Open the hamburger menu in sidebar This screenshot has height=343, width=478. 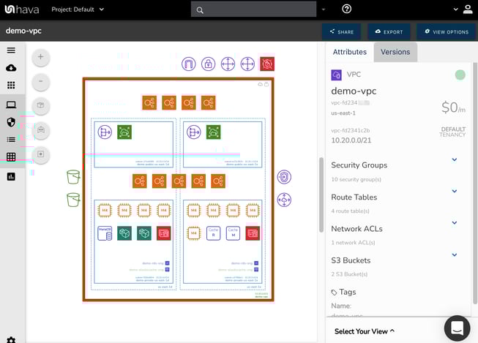[x=11, y=50]
